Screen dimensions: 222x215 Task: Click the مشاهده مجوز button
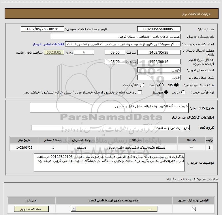pyautogui.click(x=31, y=209)
